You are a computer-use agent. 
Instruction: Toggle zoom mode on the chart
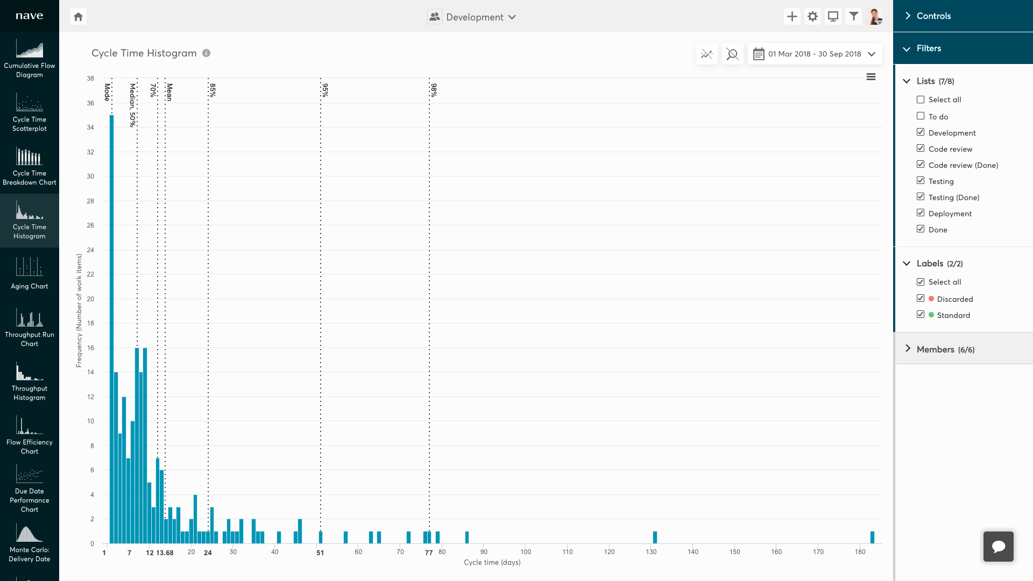(x=732, y=54)
